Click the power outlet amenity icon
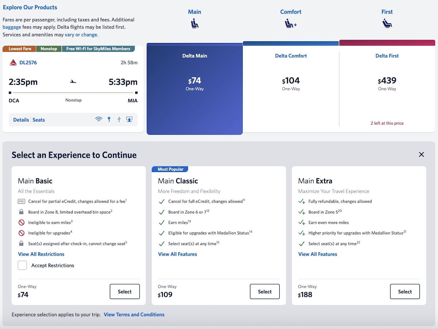Screen dimensions: 438x329 [x=109, y=119]
